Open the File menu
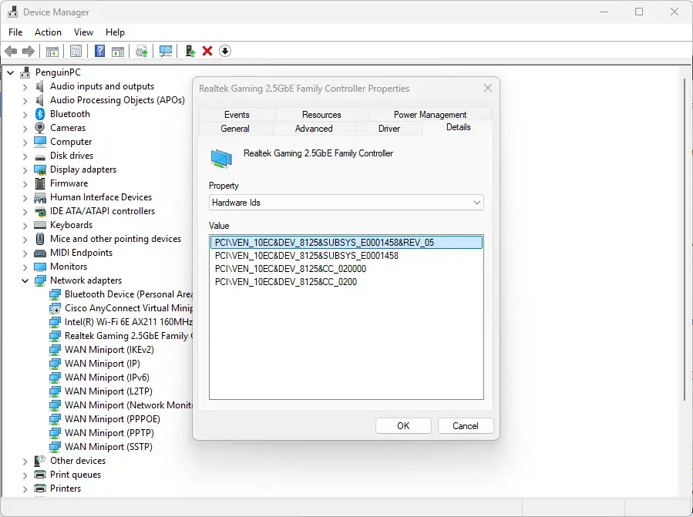 (x=15, y=32)
